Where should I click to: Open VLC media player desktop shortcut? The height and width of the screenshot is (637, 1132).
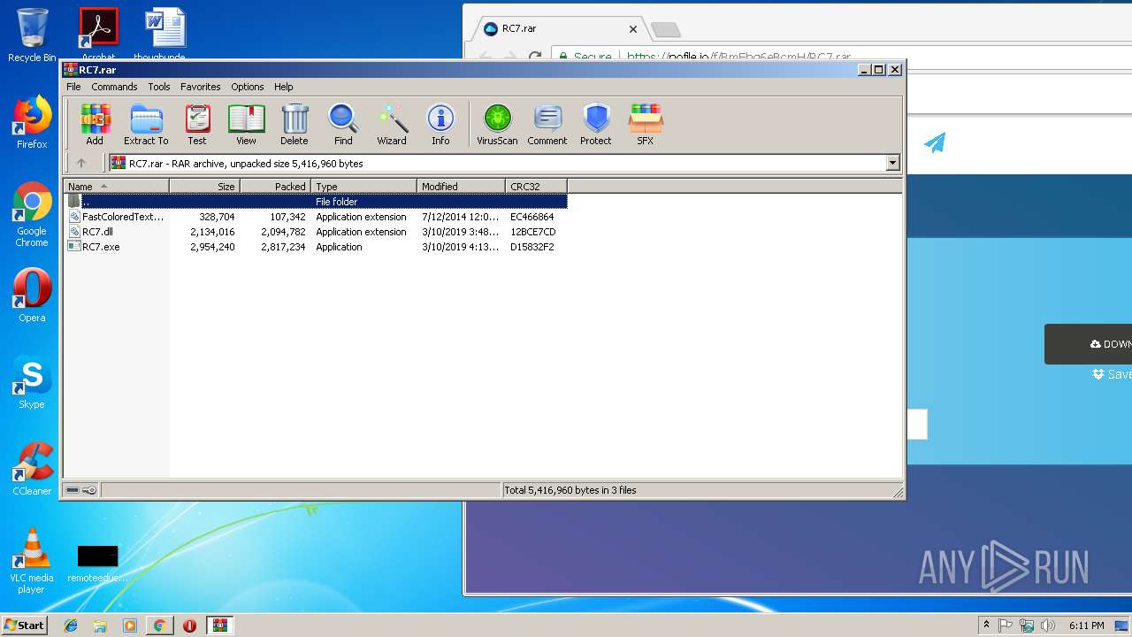click(x=32, y=561)
